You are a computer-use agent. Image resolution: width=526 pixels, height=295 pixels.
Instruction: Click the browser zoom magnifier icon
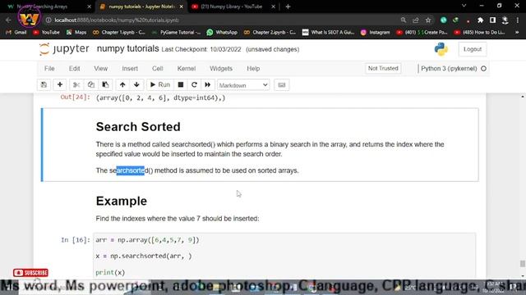coord(404,20)
